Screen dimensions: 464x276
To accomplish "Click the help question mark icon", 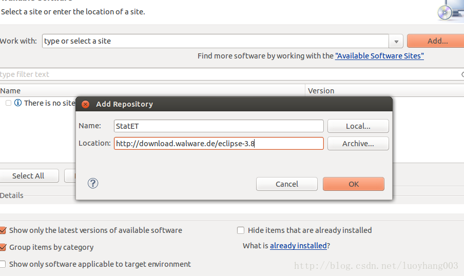I will click(93, 184).
